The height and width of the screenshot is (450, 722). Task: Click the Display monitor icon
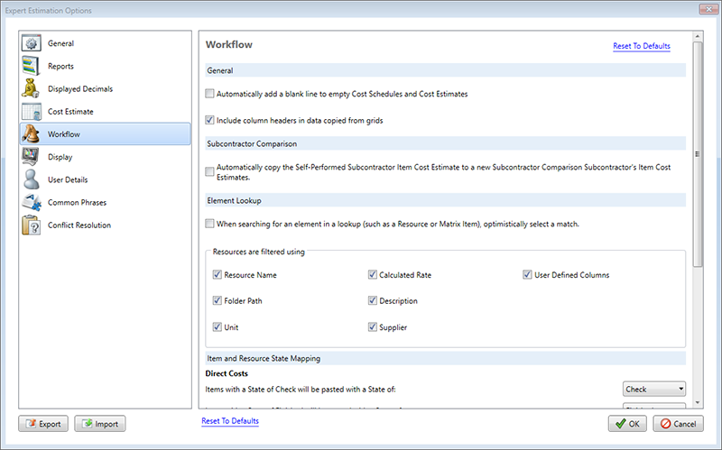point(32,157)
